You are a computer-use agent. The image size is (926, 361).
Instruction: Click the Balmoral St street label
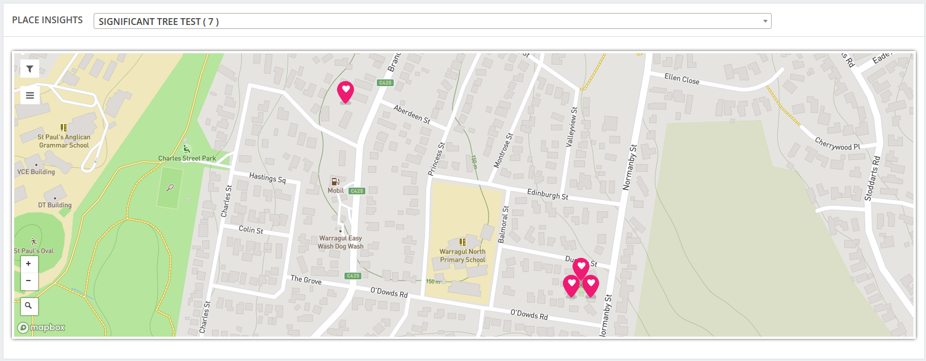(503, 224)
